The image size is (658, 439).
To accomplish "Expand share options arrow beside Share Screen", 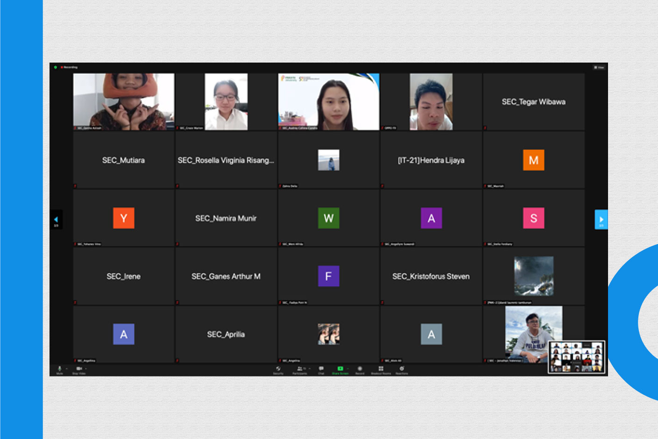I will coord(347,369).
